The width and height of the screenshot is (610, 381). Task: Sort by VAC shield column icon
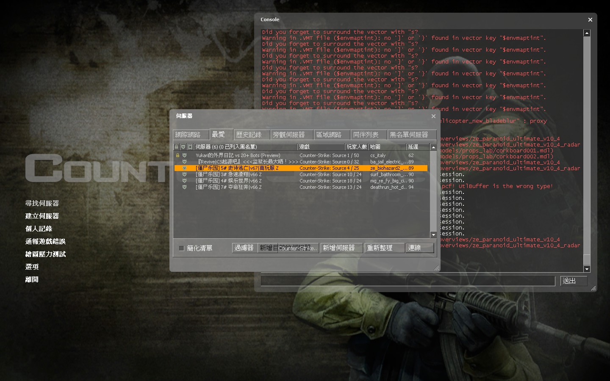(x=183, y=147)
